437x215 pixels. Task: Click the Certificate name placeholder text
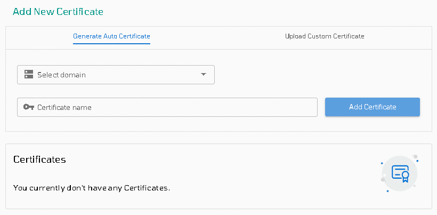coord(64,107)
